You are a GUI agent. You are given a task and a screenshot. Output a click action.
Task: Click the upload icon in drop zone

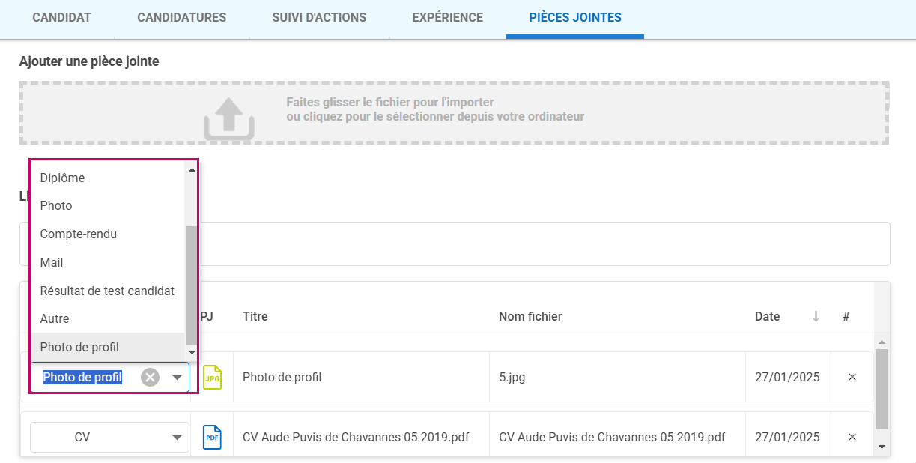pos(229,118)
